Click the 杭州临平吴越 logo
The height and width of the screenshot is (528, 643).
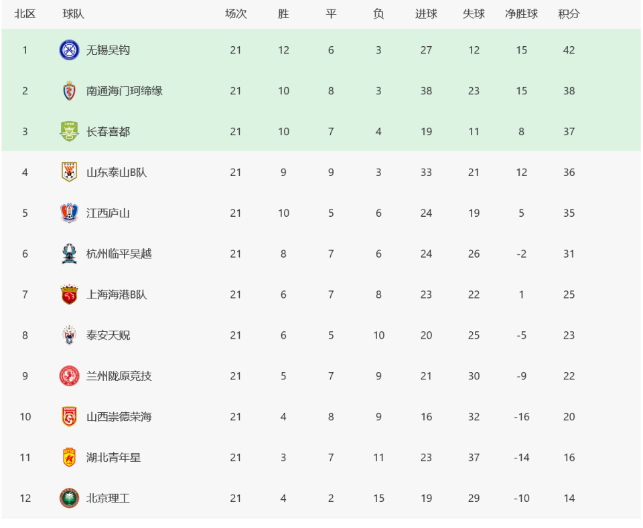69,254
